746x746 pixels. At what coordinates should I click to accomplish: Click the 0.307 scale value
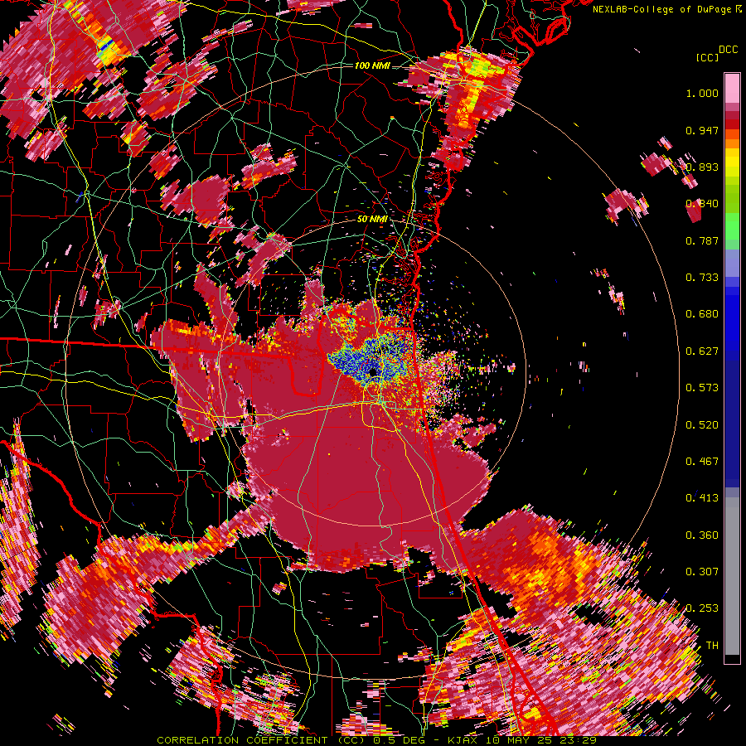point(702,572)
